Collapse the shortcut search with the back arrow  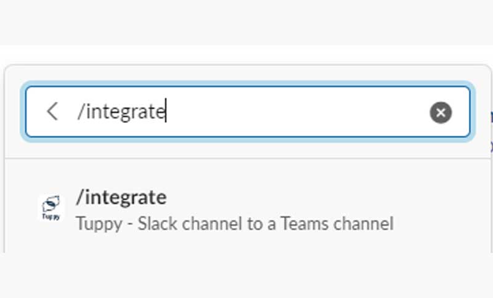[x=52, y=112]
